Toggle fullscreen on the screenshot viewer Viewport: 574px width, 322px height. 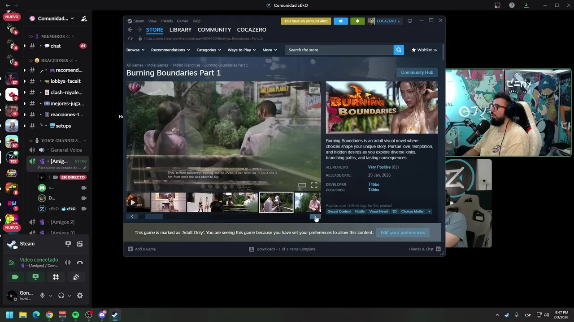(x=314, y=185)
